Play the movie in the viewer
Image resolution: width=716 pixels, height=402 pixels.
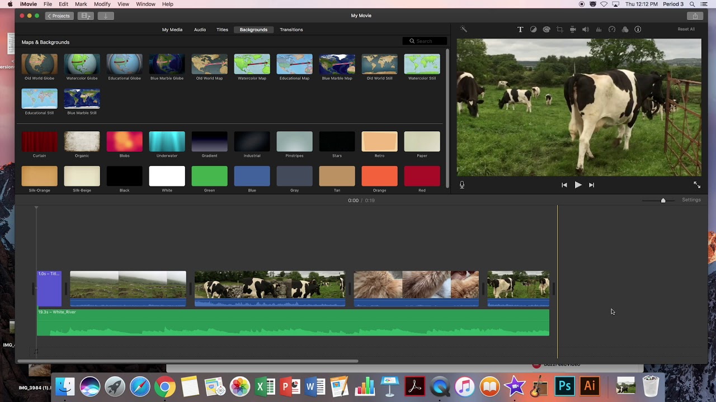coord(578,185)
